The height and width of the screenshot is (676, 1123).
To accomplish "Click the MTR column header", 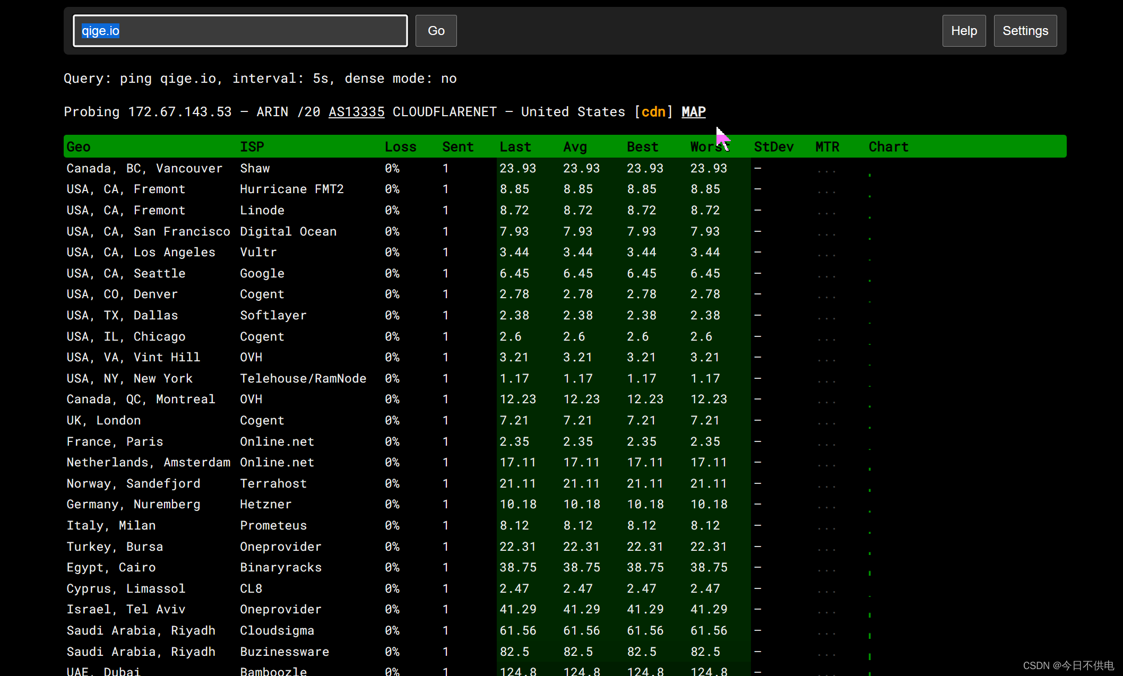I will point(827,147).
